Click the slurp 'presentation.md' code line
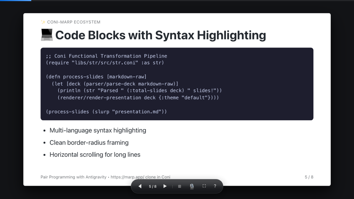This screenshot has width=354, height=199. (x=106, y=112)
